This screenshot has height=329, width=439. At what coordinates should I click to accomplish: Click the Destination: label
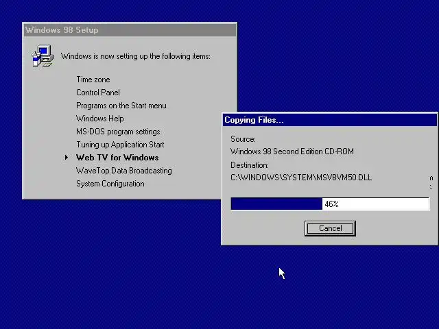point(250,165)
